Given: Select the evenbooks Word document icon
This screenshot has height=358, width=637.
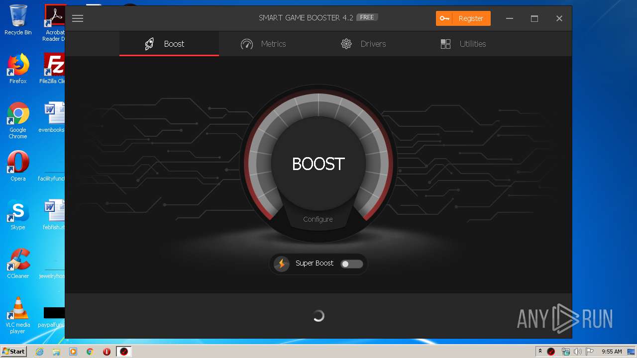Looking at the screenshot, I should (x=52, y=117).
